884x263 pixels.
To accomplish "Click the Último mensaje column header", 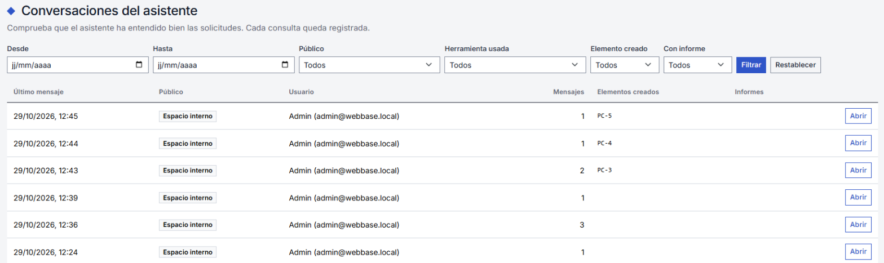I will coord(38,91).
